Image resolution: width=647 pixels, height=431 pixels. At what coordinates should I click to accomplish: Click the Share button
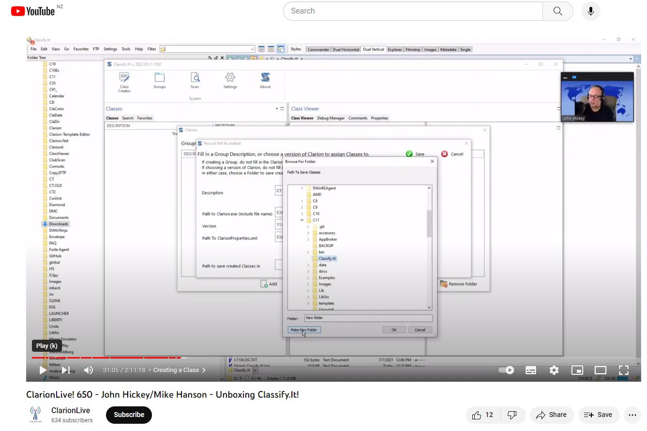pyautogui.click(x=551, y=415)
